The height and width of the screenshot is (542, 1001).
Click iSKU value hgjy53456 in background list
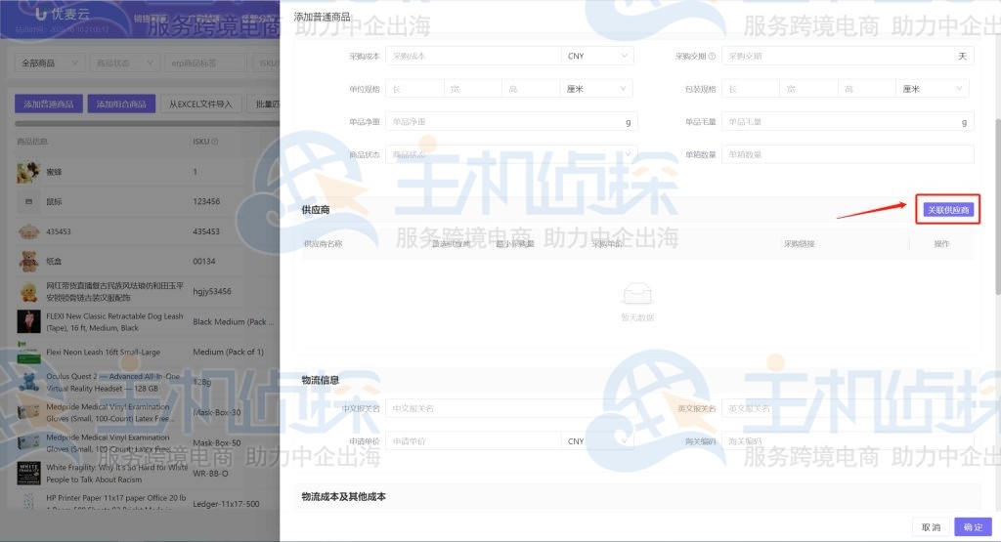tap(212, 291)
